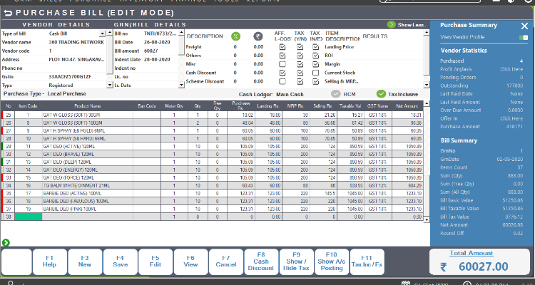Click the F3 New button
Viewport: 535px width, 285px height.
[x=85, y=261]
